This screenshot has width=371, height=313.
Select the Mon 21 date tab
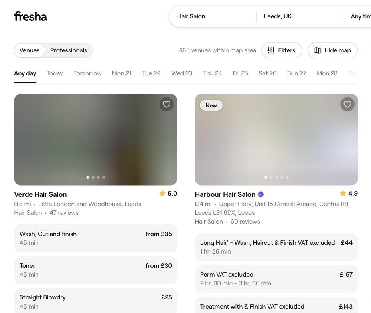pos(122,73)
